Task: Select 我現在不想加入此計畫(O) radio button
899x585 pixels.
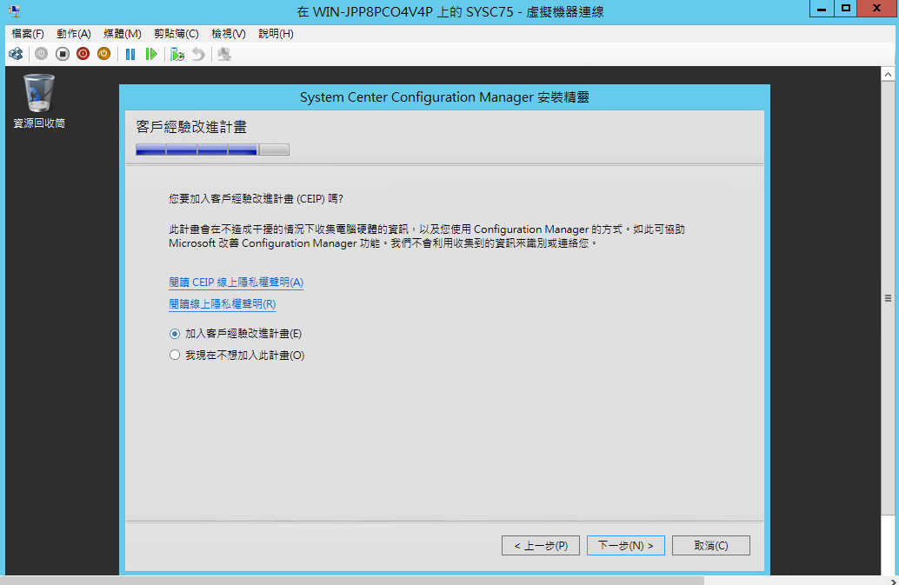Action: pos(175,356)
